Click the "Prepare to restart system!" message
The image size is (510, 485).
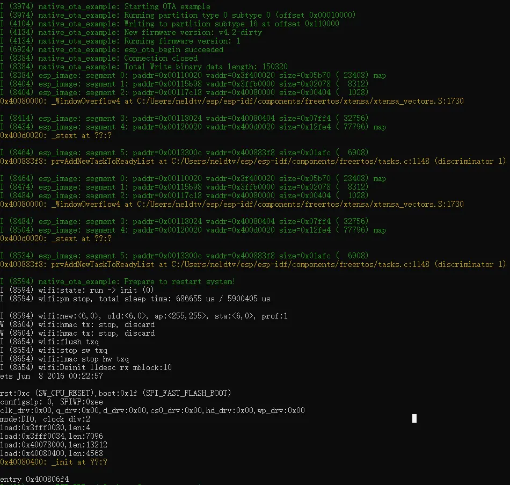point(179,281)
